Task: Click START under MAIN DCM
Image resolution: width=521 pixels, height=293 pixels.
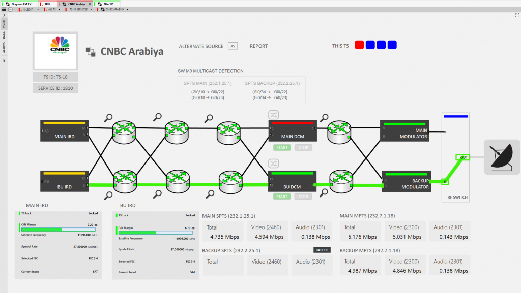Action: (x=282, y=147)
